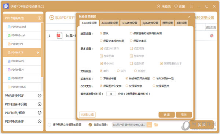Select OCR 仅保留图片 option
The width and height of the screenshot is (220, 134).
[154, 86]
